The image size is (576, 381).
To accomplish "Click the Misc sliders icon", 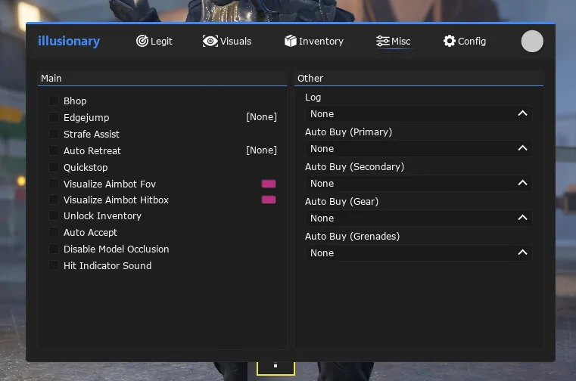I will pyautogui.click(x=382, y=41).
